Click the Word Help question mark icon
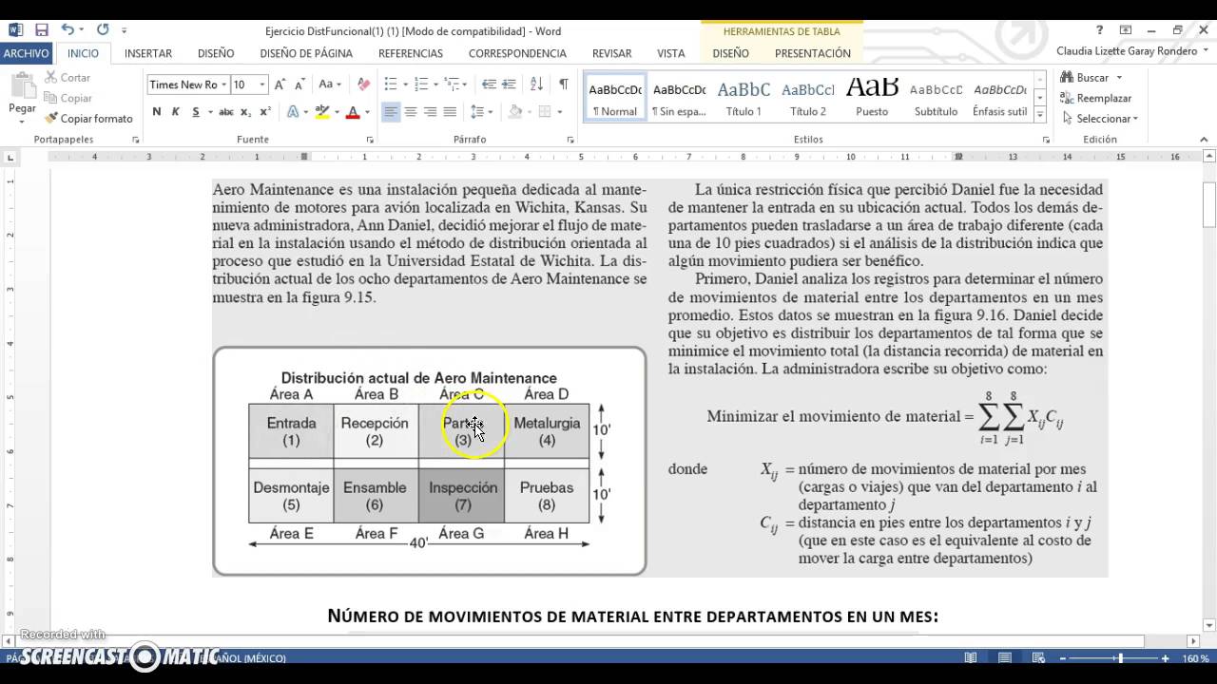 coord(1100,30)
